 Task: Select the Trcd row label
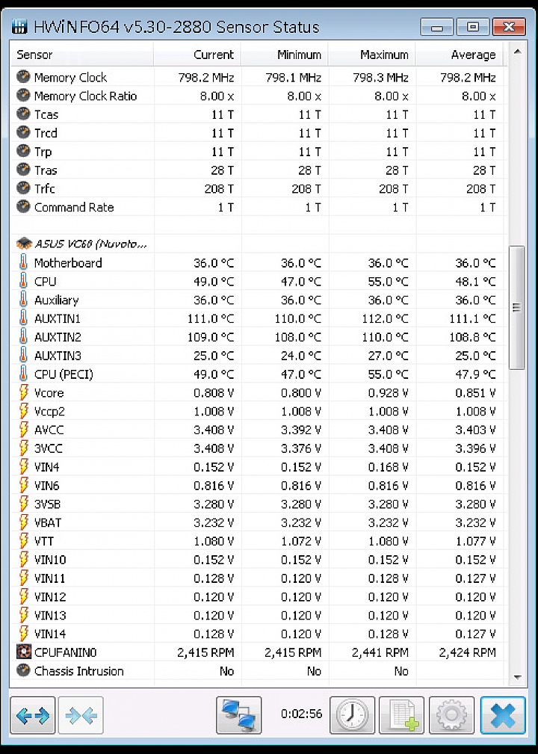click(46, 133)
